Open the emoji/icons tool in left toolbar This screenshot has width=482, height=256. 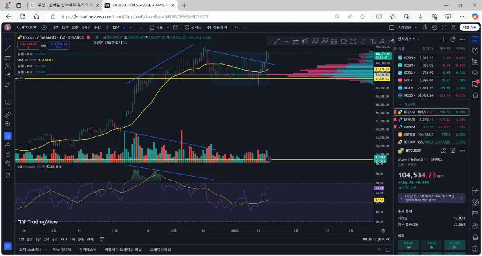click(x=8, y=102)
